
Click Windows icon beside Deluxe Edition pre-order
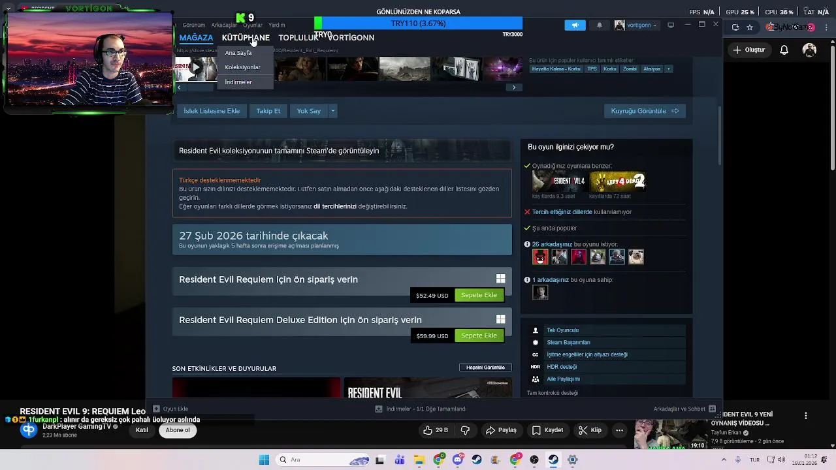pos(500,319)
